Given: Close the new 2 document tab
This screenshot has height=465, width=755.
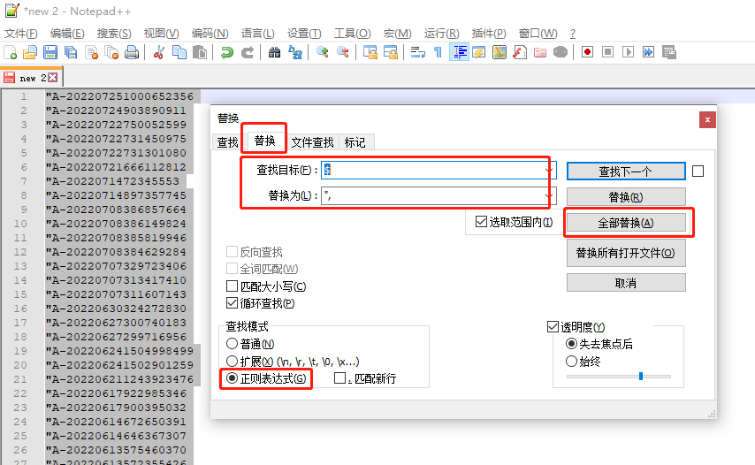Looking at the screenshot, I should [53, 78].
